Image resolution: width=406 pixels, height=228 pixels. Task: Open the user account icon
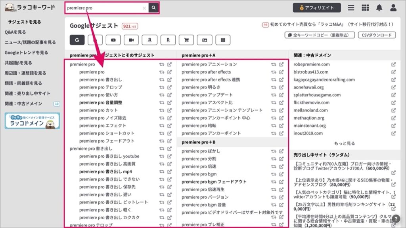coord(393,8)
